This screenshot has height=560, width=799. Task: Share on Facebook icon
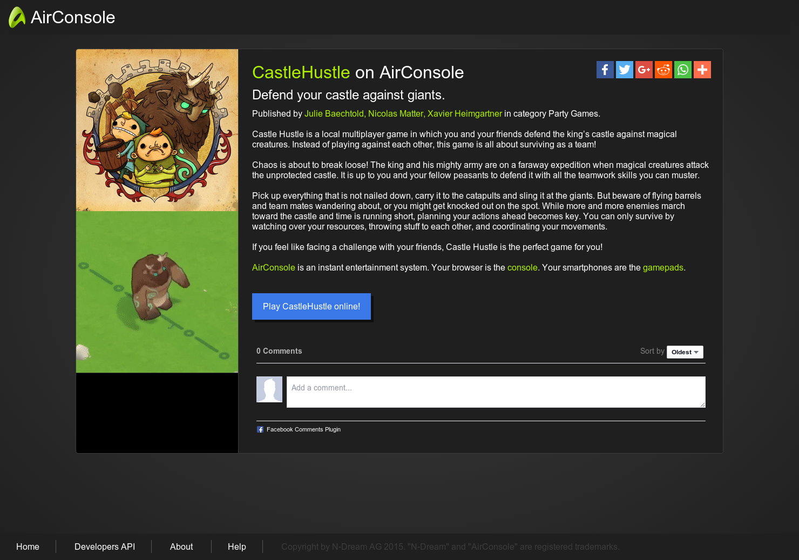click(x=605, y=70)
